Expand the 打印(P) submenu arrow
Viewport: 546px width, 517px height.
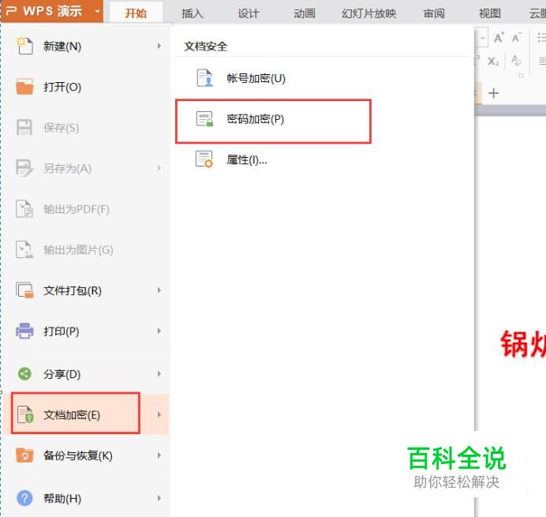click(x=159, y=331)
